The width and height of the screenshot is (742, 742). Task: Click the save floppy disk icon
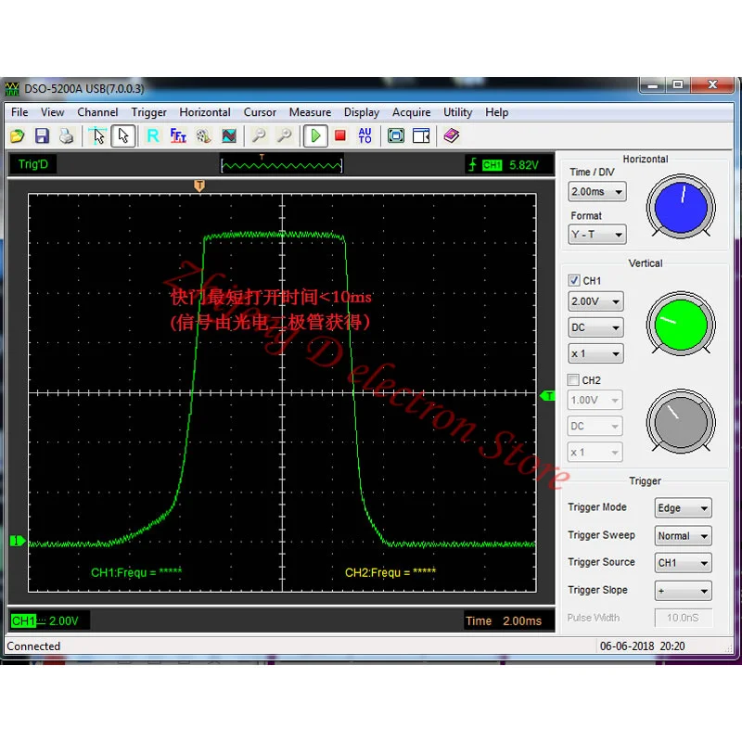(42, 136)
